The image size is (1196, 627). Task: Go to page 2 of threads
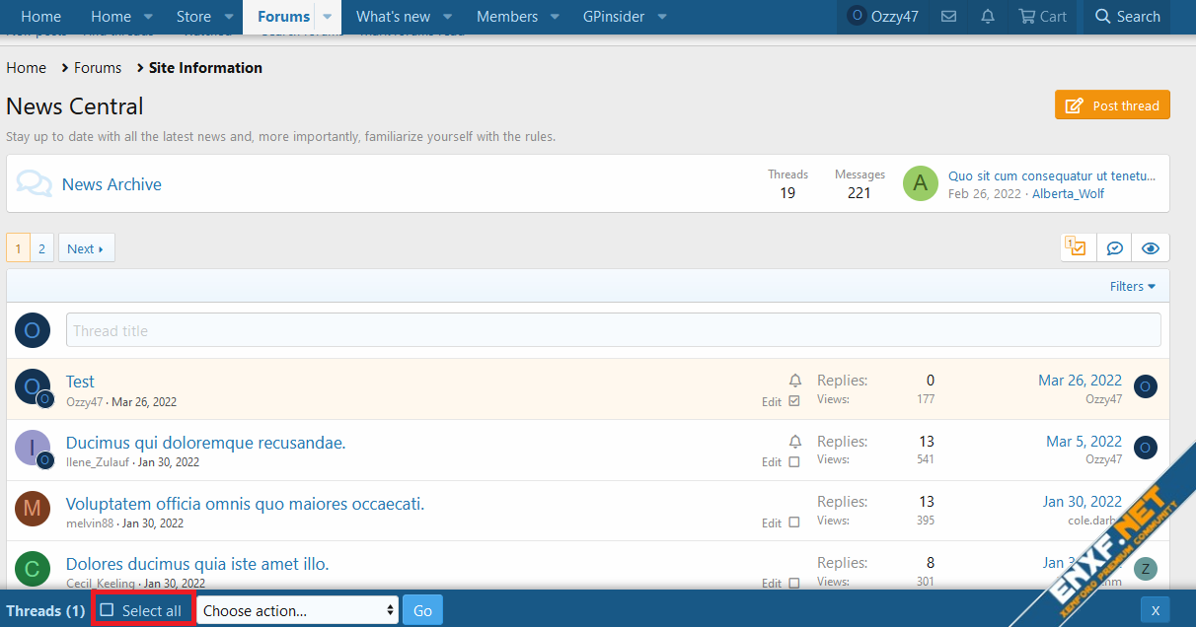(41, 248)
